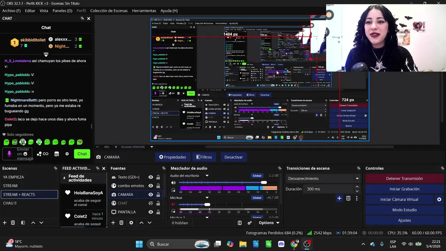Open Desvanecimiento transition dropdown
The height and width of the screenshot is (251, 446).
tap(322, 178)
